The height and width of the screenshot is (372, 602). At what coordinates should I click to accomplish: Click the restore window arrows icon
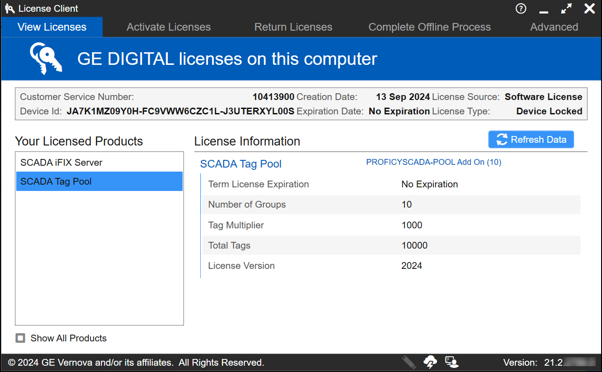pyautogui.click(x=566, y=9)
